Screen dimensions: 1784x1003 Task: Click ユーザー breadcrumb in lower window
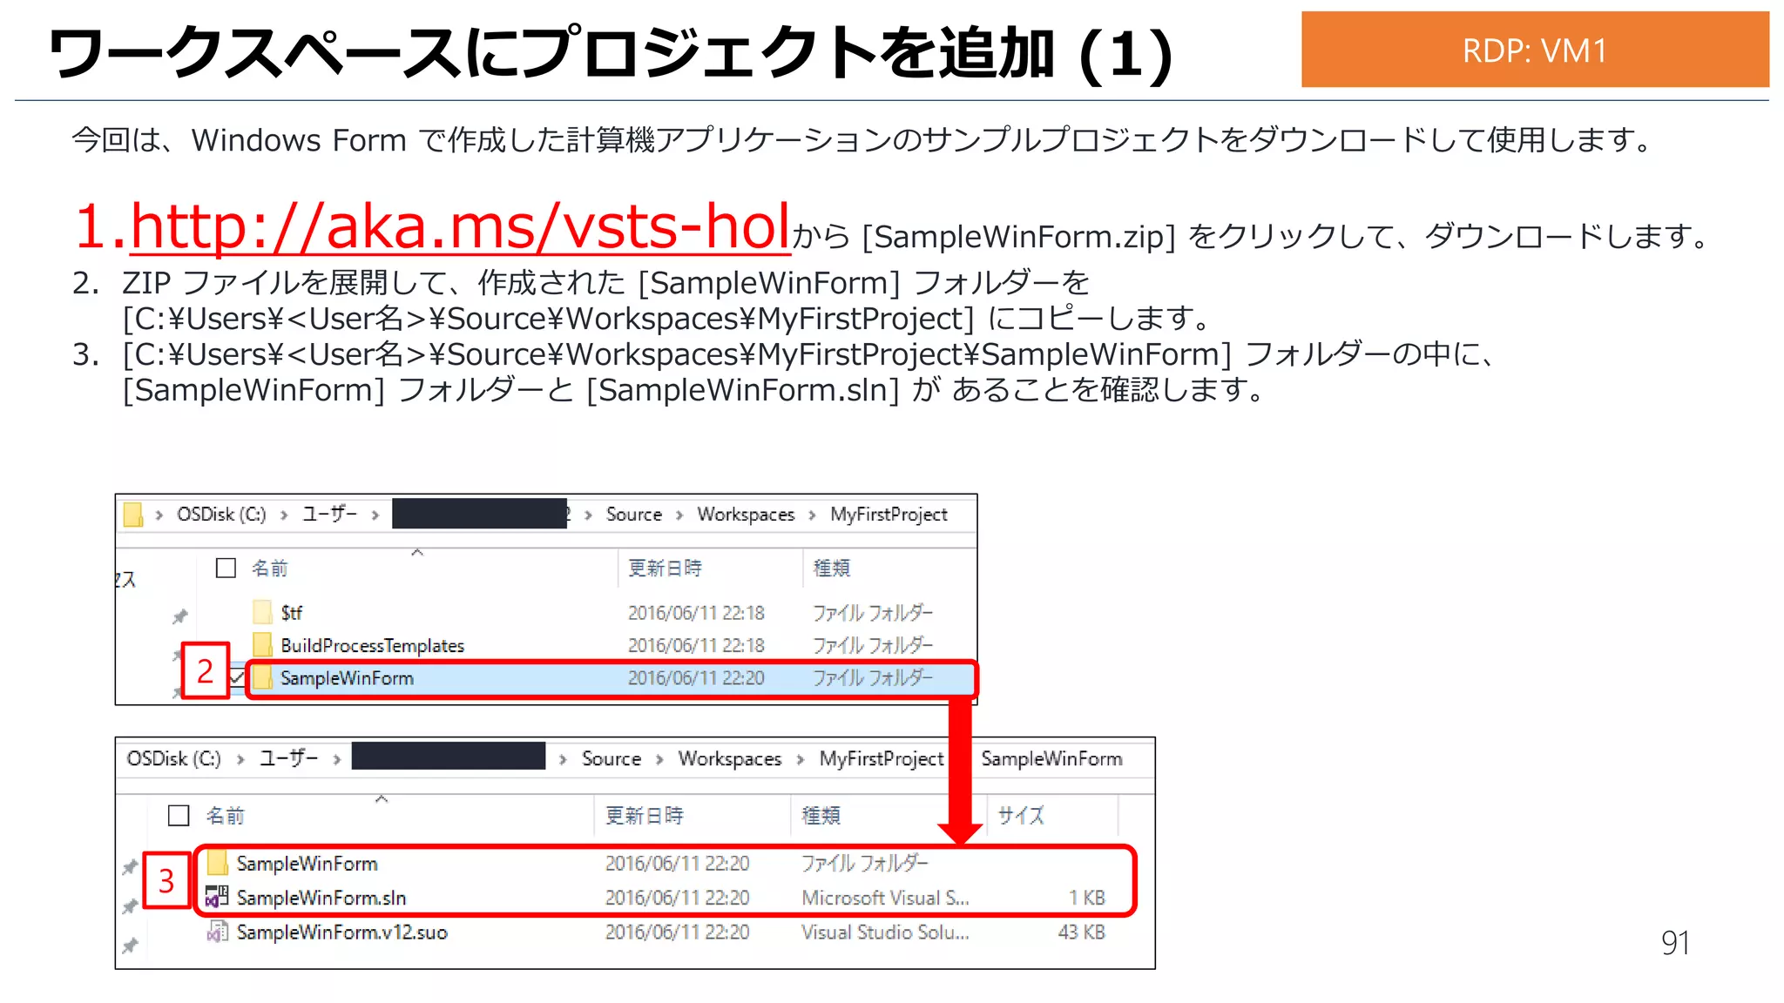click(288, 758)
